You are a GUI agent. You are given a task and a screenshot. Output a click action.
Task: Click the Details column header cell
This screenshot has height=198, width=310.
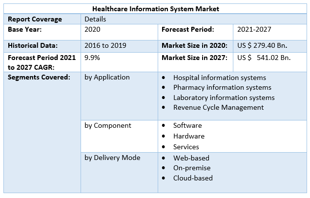coord(95,19)
